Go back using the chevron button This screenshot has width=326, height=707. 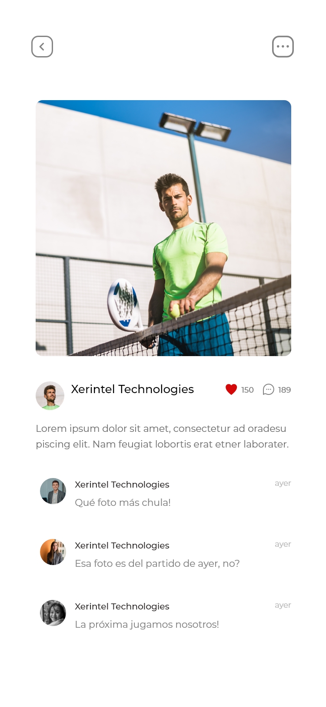click(42, 47)
